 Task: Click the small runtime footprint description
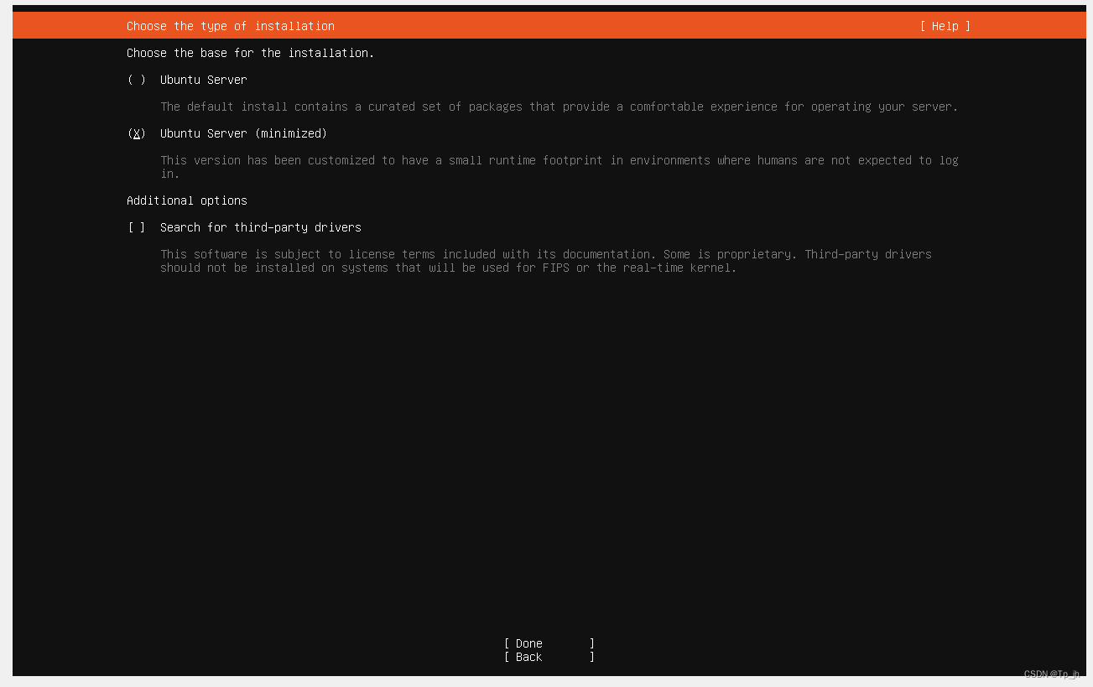coord(560,167)
